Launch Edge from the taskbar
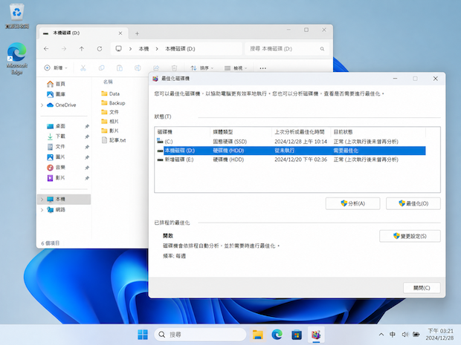Screen dimensions: 461x345 tap(277, 335)
